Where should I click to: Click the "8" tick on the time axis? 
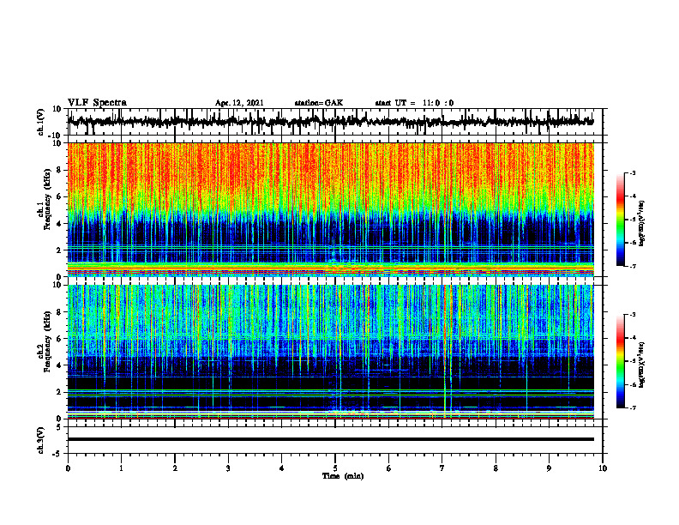[x=496, y=468]
